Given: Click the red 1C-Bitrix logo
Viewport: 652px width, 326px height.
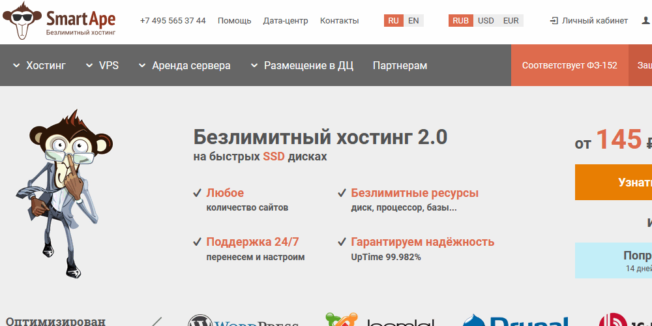Looking at the screenshot, I should pyautogui.click(x=625, y=319).
